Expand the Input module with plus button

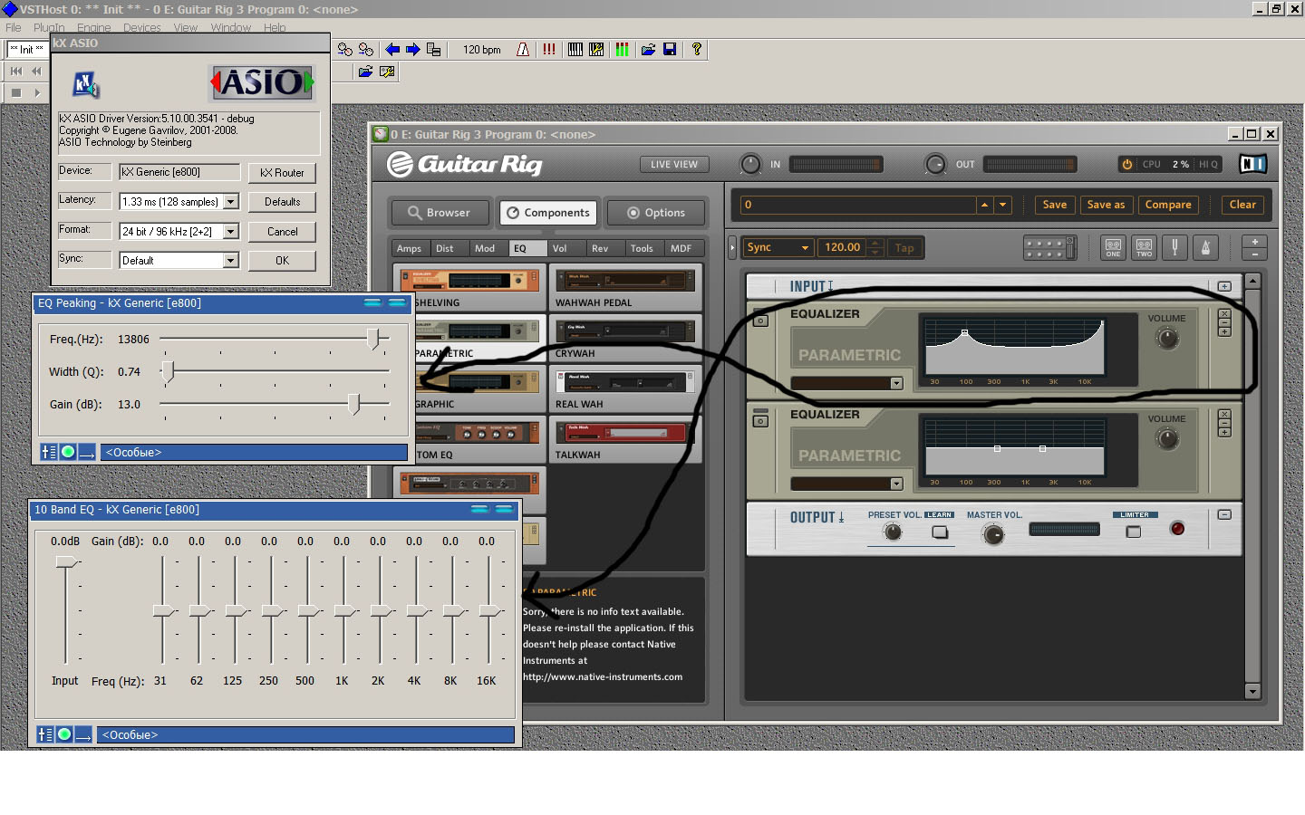(x=1224, y=286)
